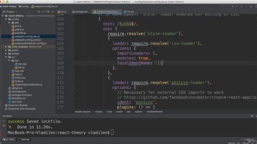Viewport: 257px width, 144px height.
Task: Select polyfills.js in project tree
Action: click(x=19, y=33)
